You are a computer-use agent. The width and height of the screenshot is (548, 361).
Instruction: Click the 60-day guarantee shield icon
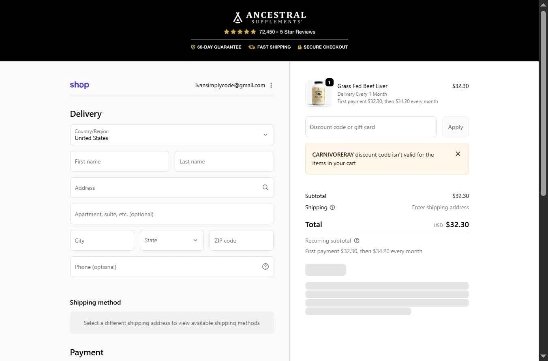pyautogui.click(x=193, y=47)
